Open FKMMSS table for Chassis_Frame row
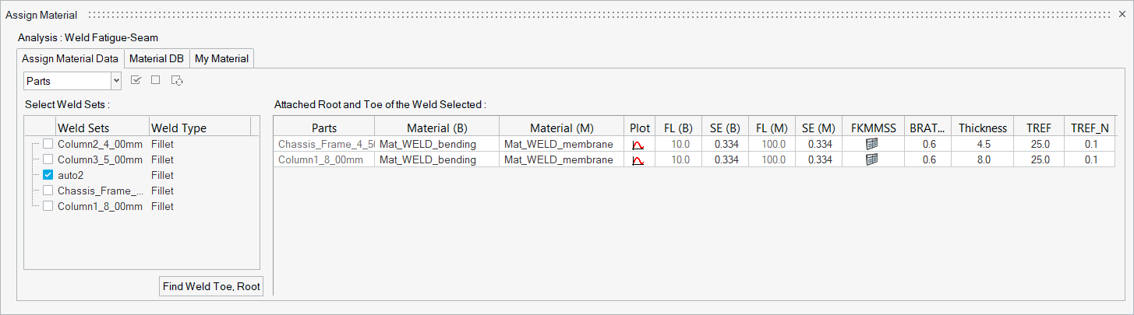This screenshot has height=315, width=1134. point(872,144)
